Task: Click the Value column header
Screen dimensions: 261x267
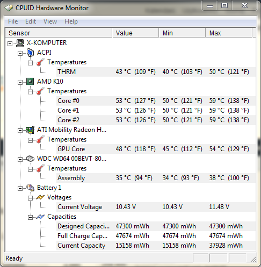Action: pos(135,33)
